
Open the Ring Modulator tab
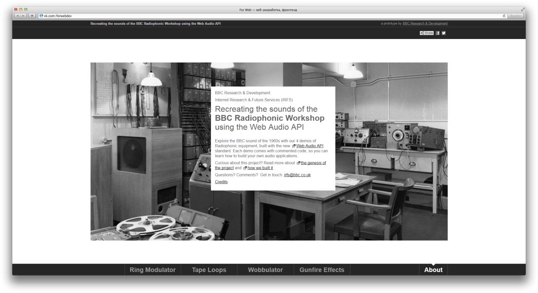[x=153, y=270]
